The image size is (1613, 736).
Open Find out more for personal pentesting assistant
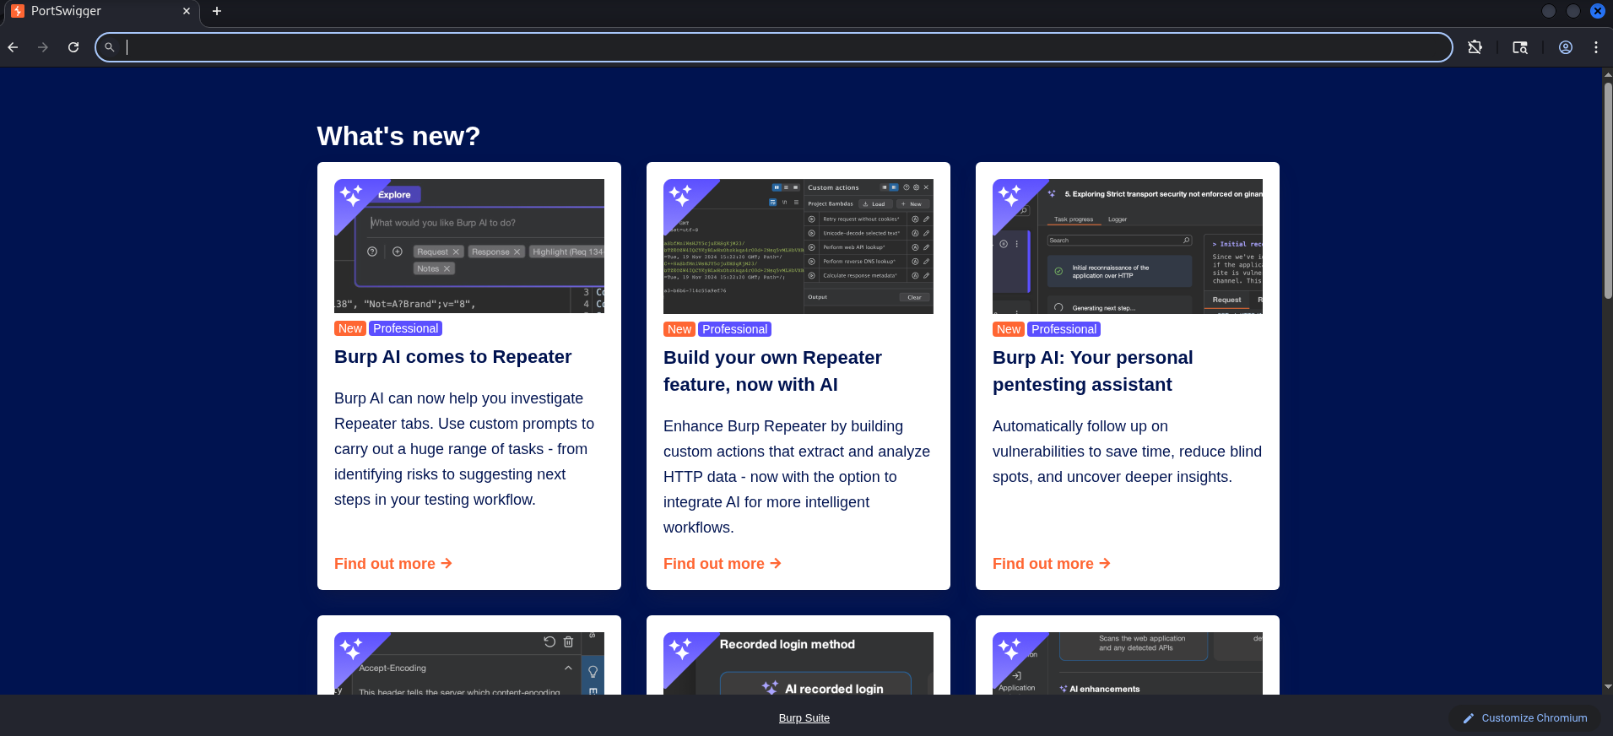click(1052, 564)
